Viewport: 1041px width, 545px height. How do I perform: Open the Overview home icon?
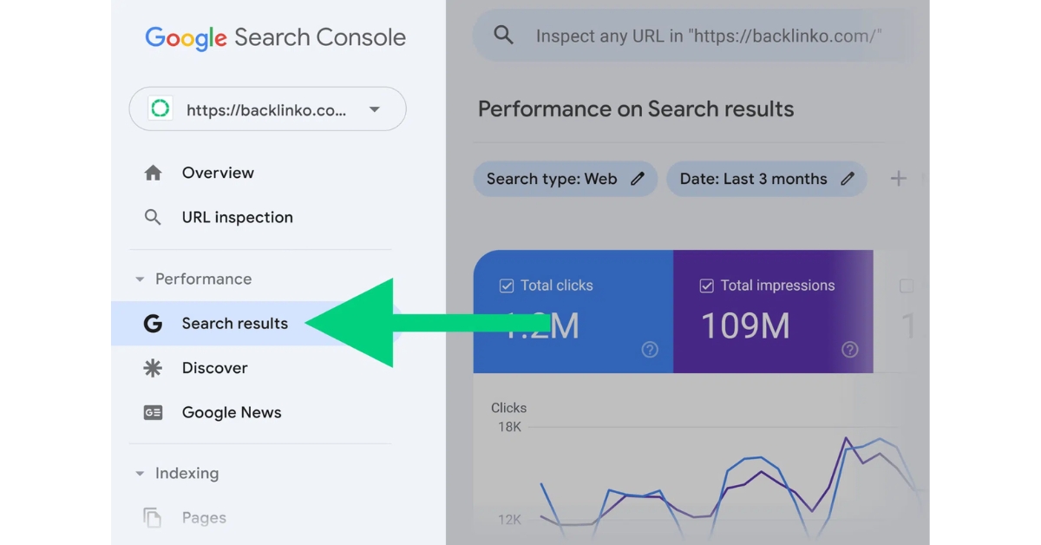[153, 173]
